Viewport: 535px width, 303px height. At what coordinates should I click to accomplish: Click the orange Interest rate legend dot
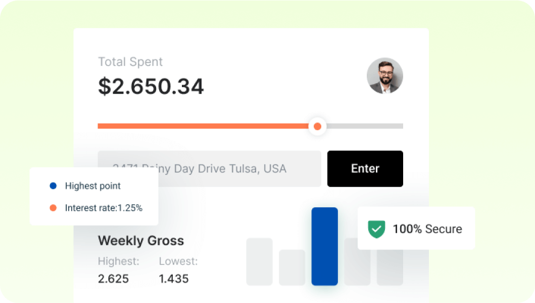[53, 208]
